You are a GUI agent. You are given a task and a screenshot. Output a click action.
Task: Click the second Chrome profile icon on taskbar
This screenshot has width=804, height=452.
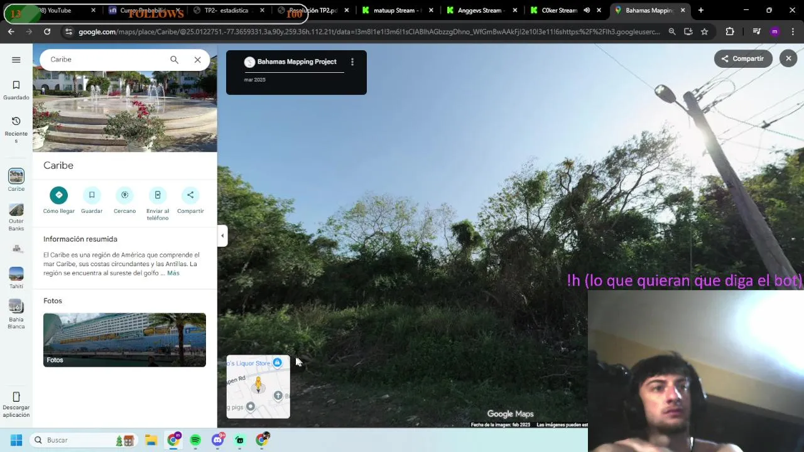[262, 440]
